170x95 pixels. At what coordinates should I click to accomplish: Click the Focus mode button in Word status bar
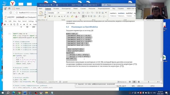pyautogui.click(x=122, y=82)
